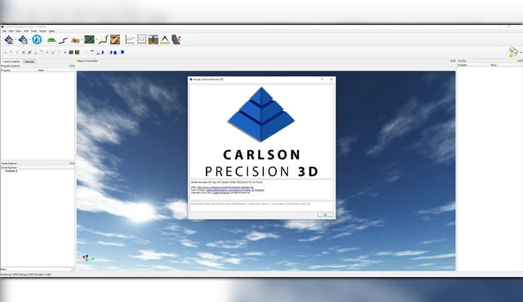Click the 3D view cube icon
The image size is (523, 302).
(x=514, y=52)
